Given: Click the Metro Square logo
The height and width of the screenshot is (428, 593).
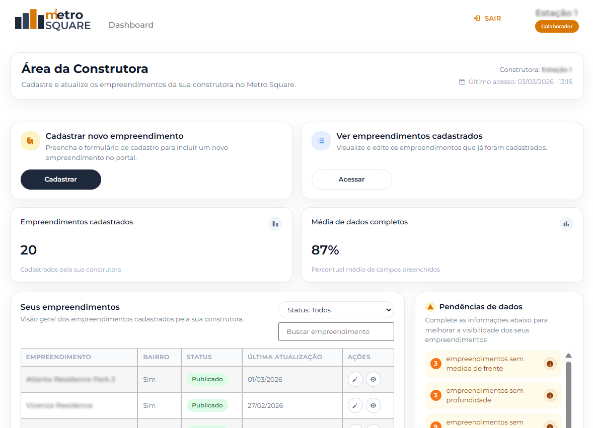Looking at the screenshot, I should [x=53, y=20].
